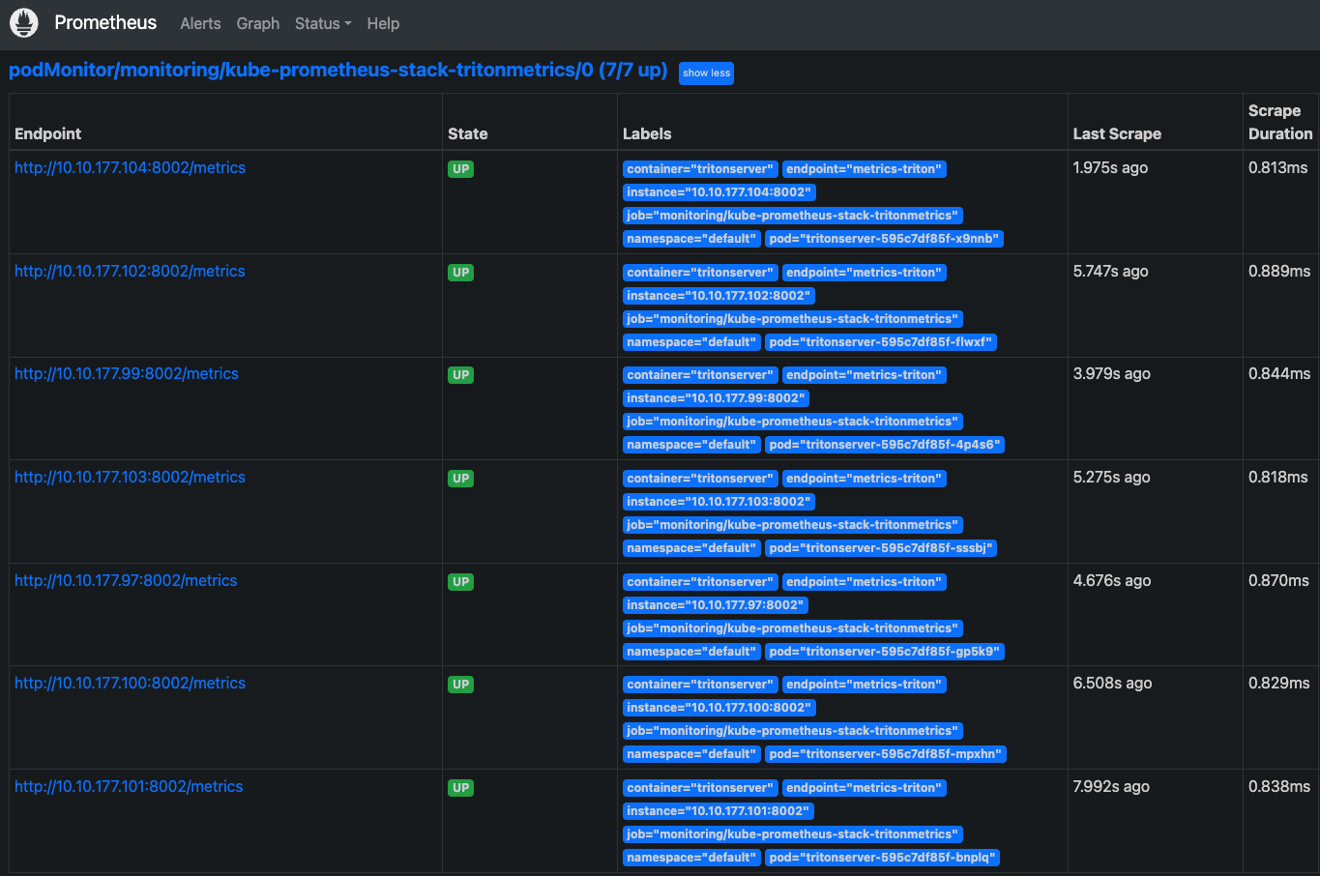Open endpoint http://10.10.177.99:8002/metrics
1320x876 pixels.
point(127,374)
